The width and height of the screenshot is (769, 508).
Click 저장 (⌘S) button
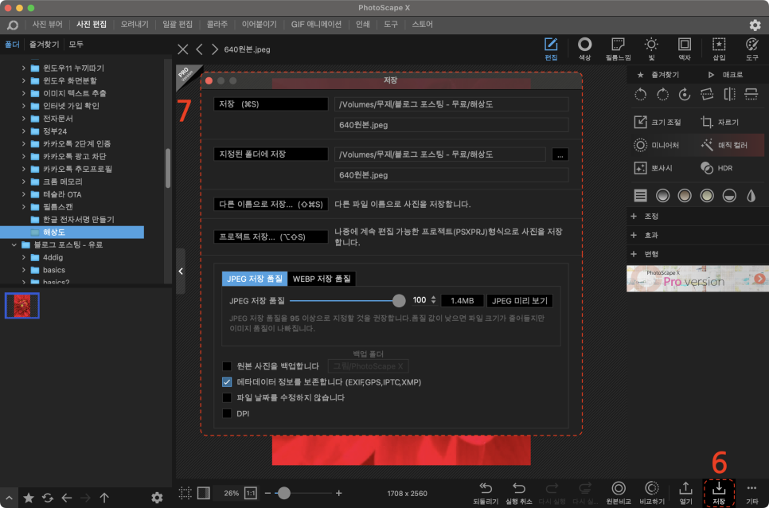(x=271, y=104)
